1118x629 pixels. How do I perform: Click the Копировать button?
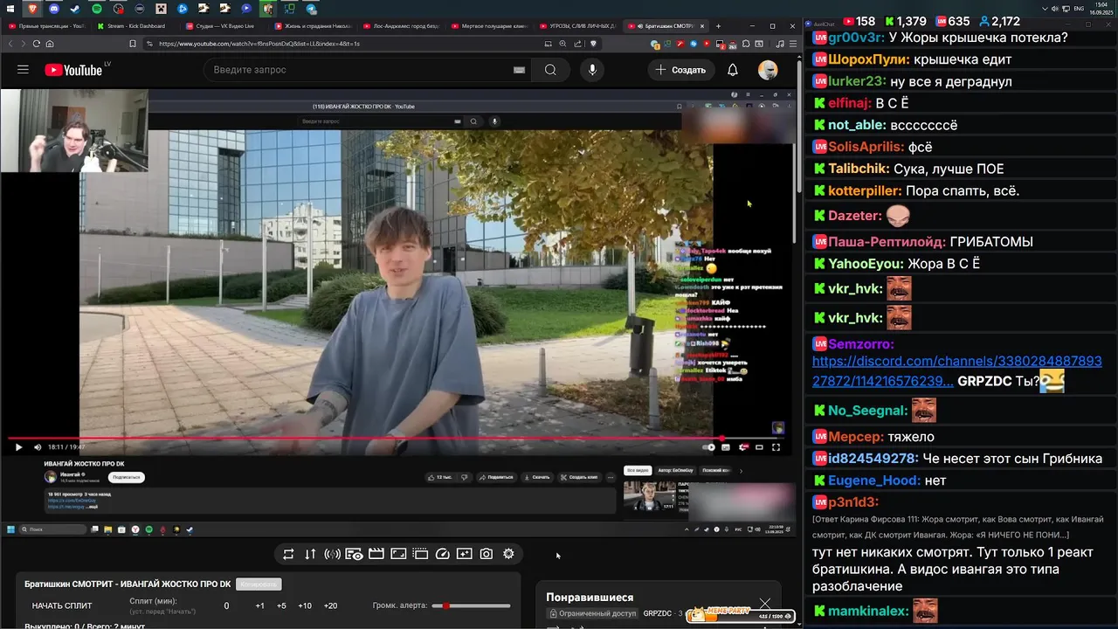(x=259, y=584)
